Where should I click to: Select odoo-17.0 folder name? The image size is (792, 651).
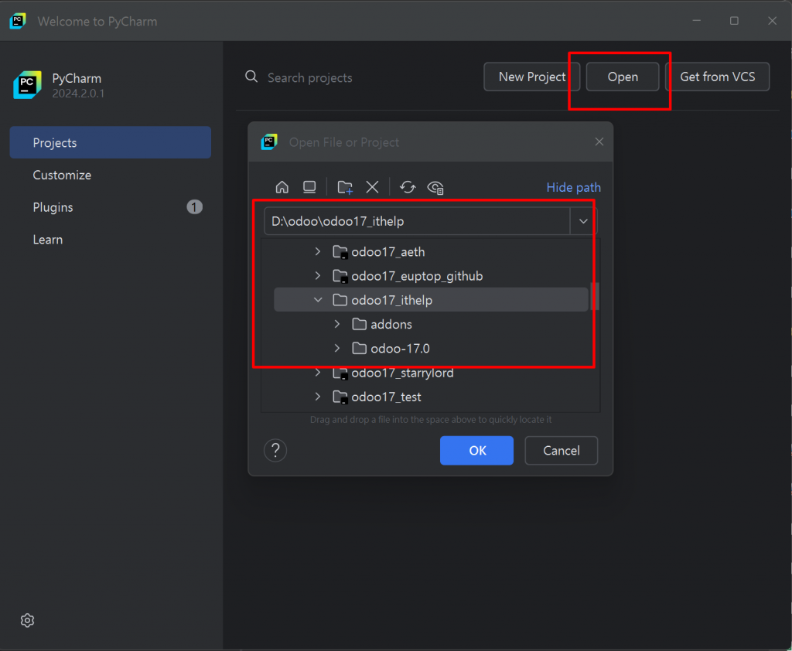[400, 349]
